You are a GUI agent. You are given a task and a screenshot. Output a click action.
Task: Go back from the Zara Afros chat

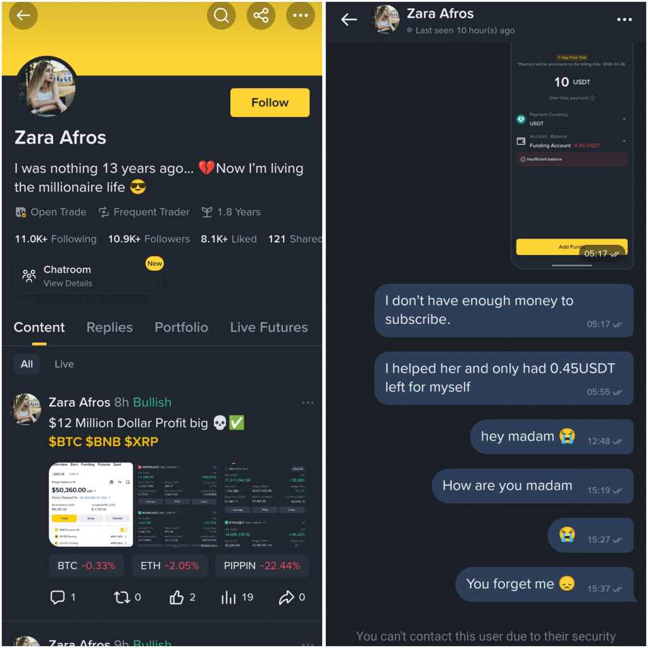349,20
